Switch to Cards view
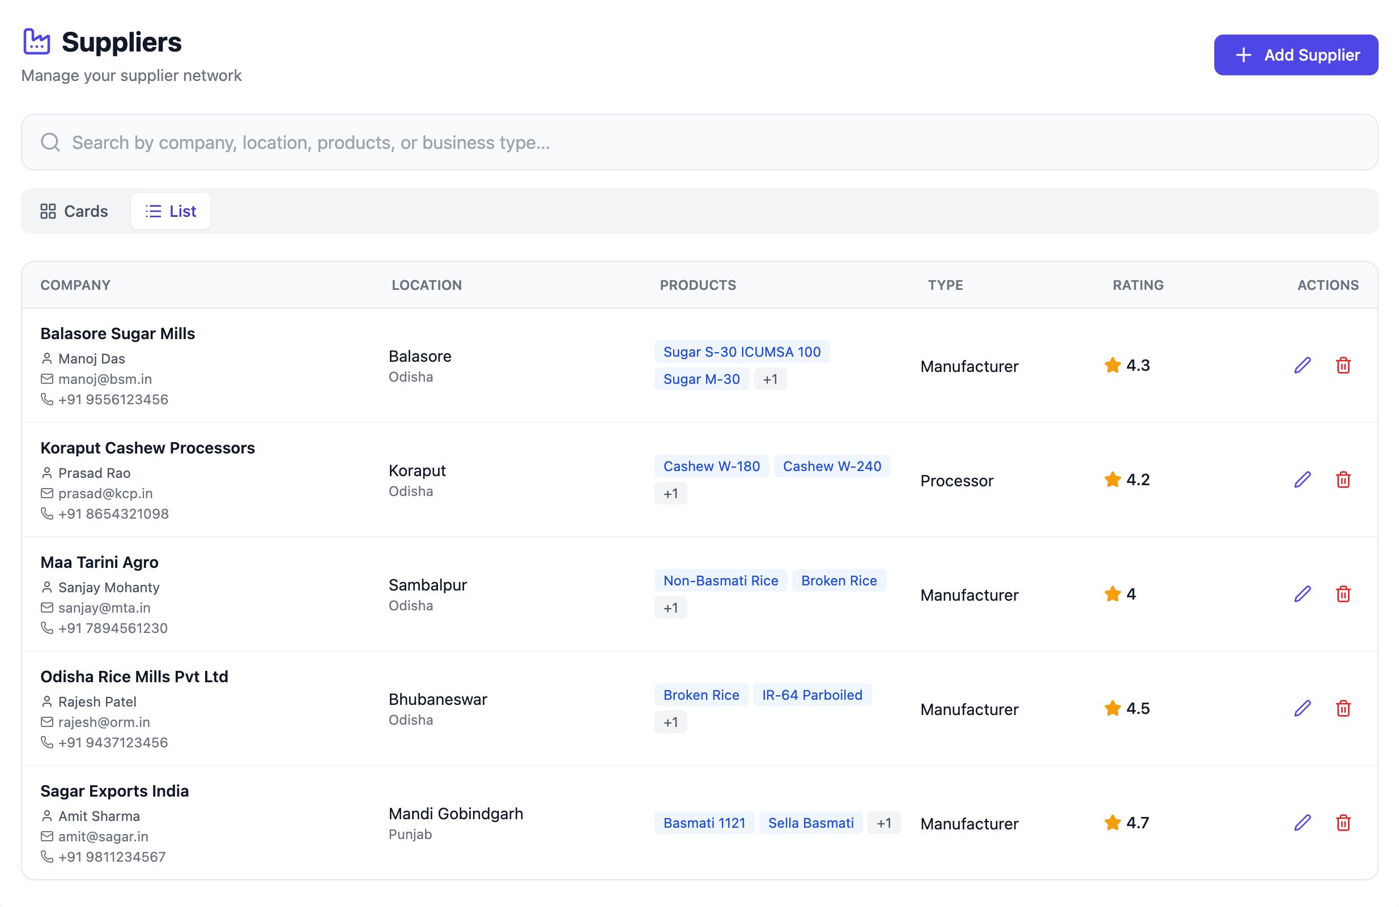This screenshot has width=1399, height=907. point(74,211)
